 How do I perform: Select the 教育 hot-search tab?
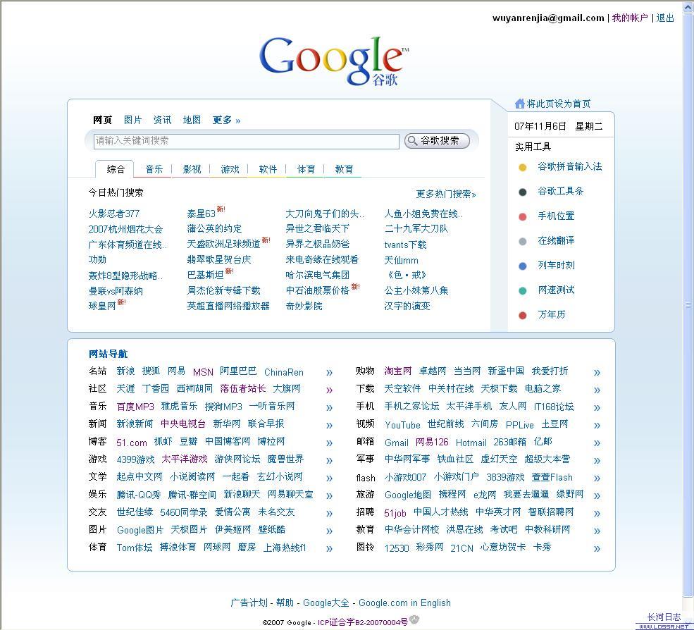tap(344, 169)
